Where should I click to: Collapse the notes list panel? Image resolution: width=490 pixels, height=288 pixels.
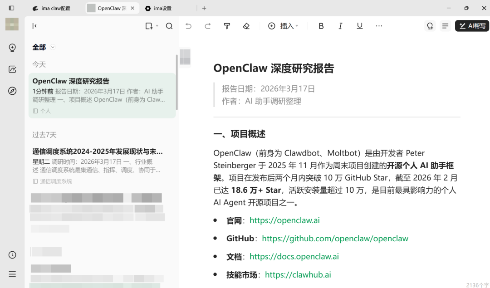click(34, 26)
